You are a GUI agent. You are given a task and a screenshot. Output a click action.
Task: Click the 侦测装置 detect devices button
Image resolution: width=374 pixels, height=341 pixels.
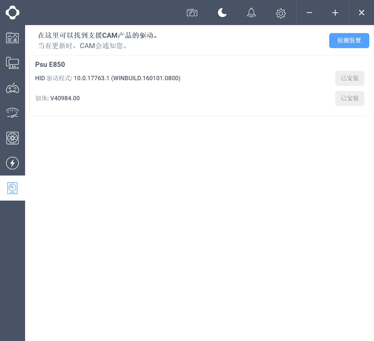click(x=349, y=40)
